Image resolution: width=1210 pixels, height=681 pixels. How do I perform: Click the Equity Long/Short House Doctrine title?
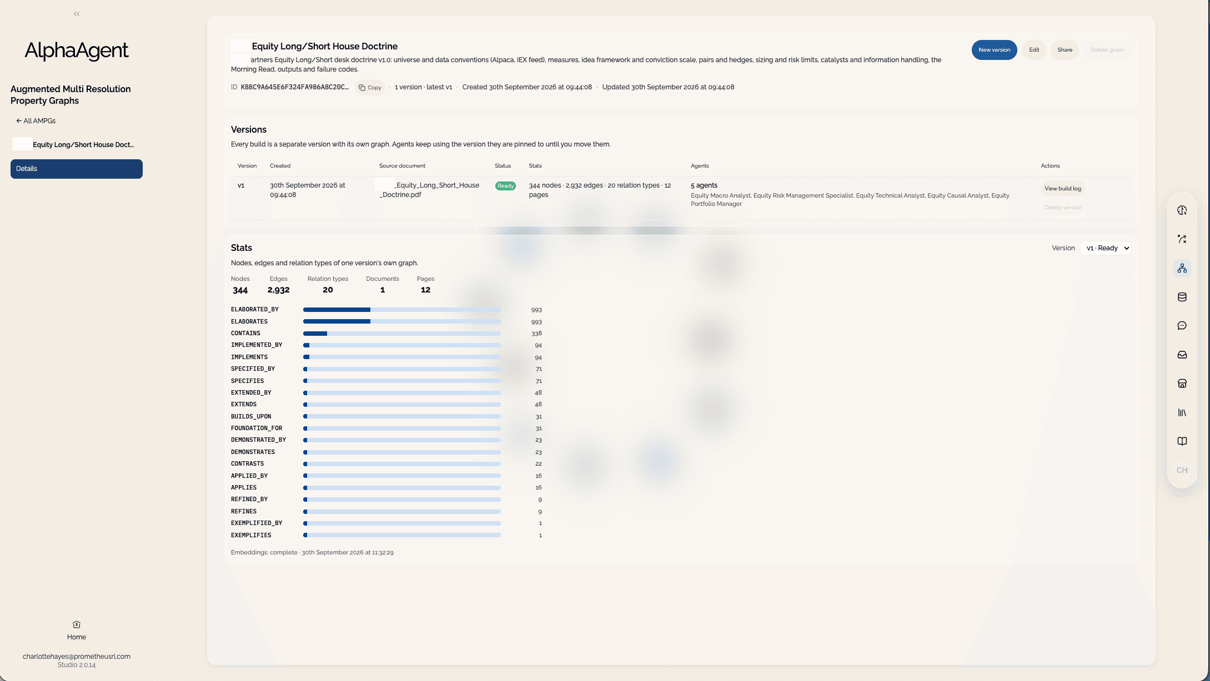(x=325, y=47)
